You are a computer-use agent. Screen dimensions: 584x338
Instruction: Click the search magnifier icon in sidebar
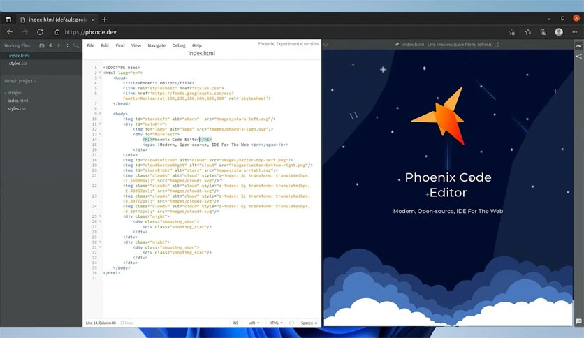[76, 45]
